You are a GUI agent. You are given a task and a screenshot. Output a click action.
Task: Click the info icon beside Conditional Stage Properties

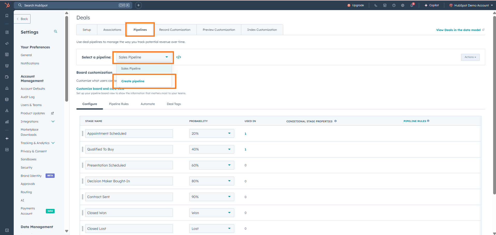point(335,121)
